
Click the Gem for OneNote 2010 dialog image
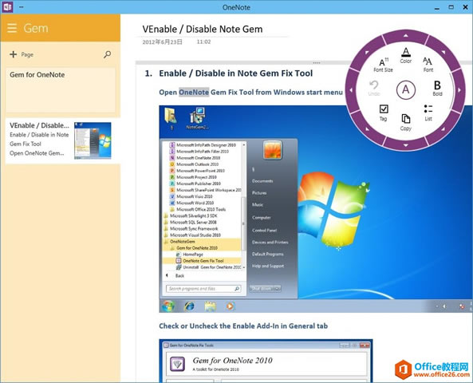click(x=266, y=361)
